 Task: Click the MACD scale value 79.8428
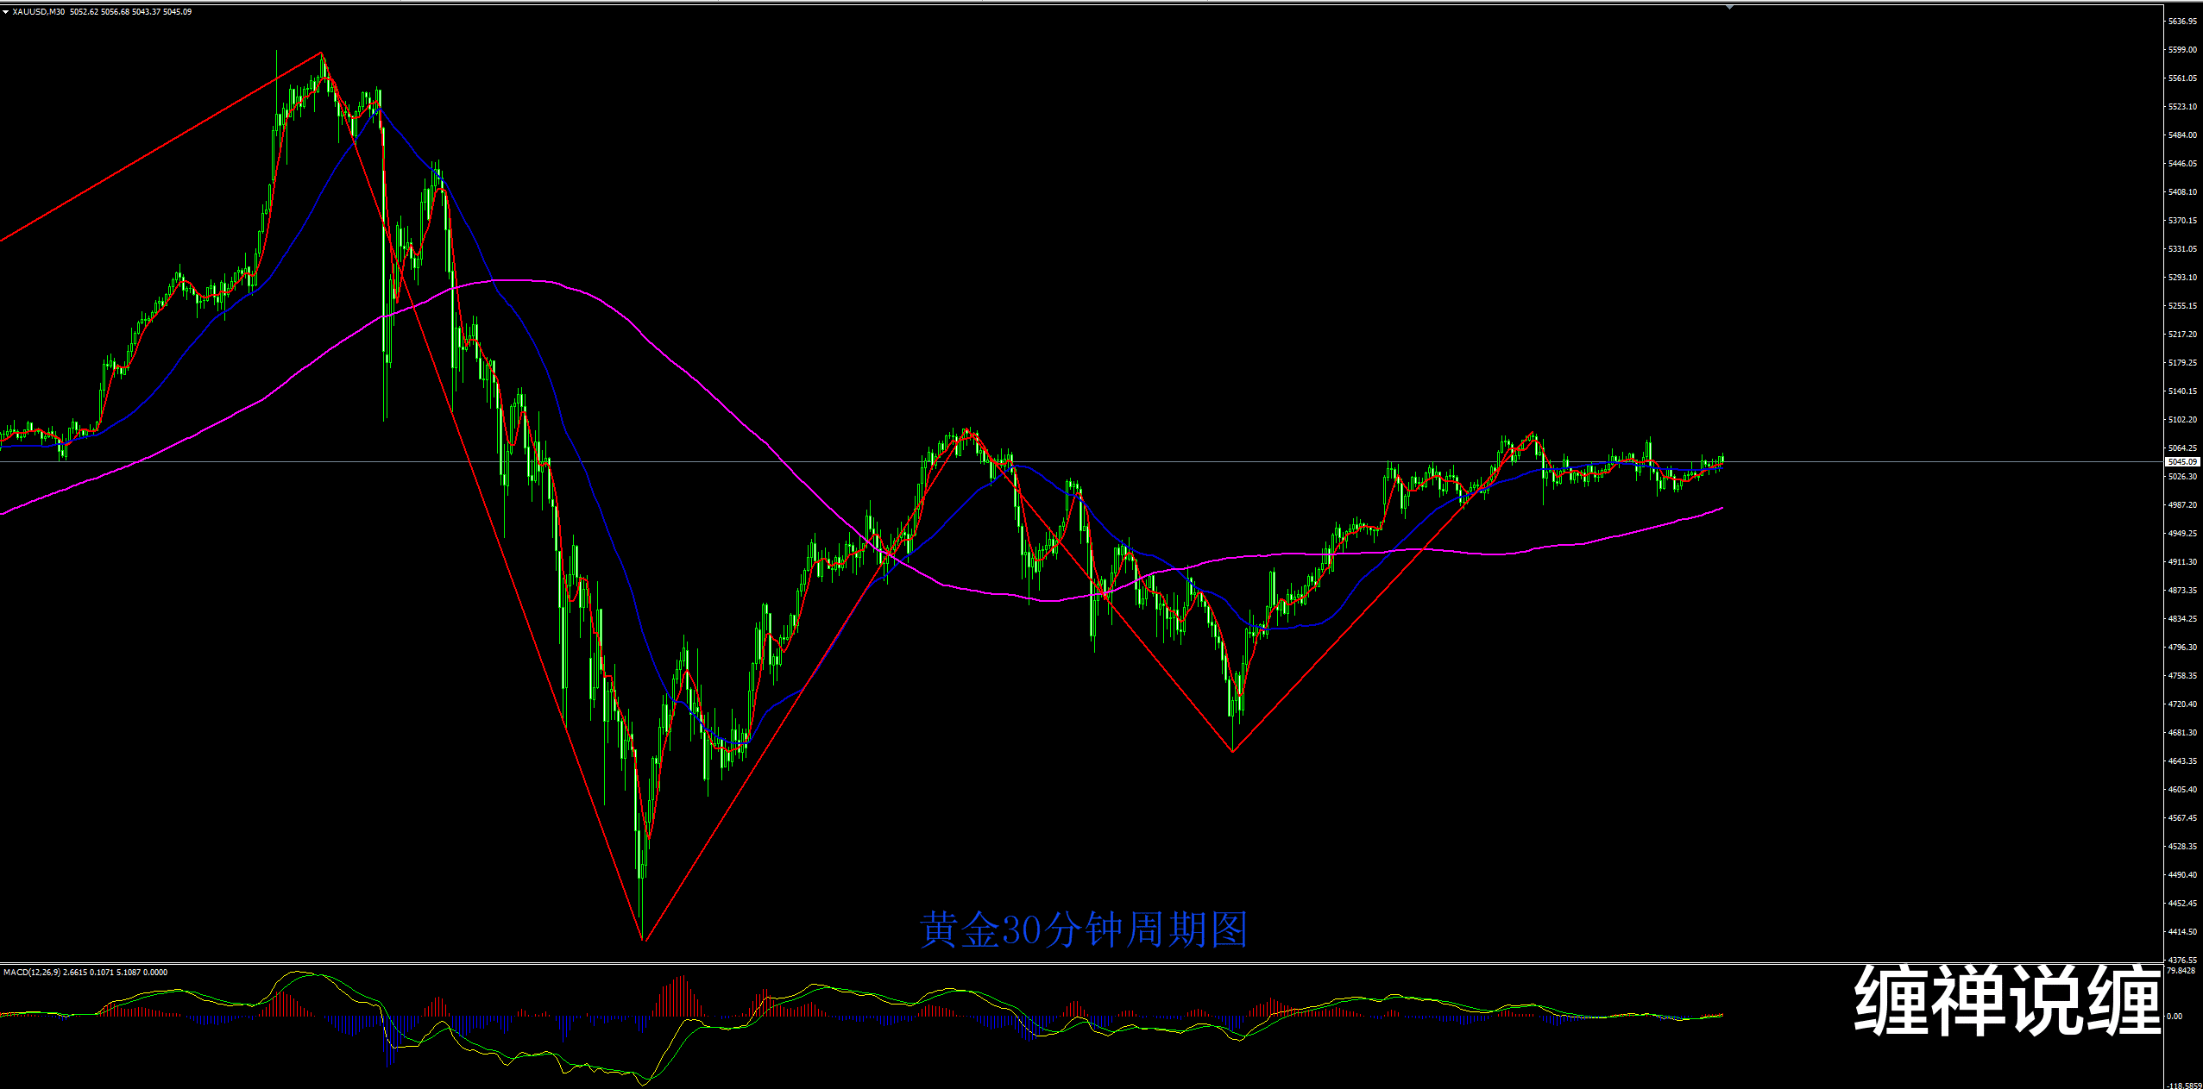2182,971
